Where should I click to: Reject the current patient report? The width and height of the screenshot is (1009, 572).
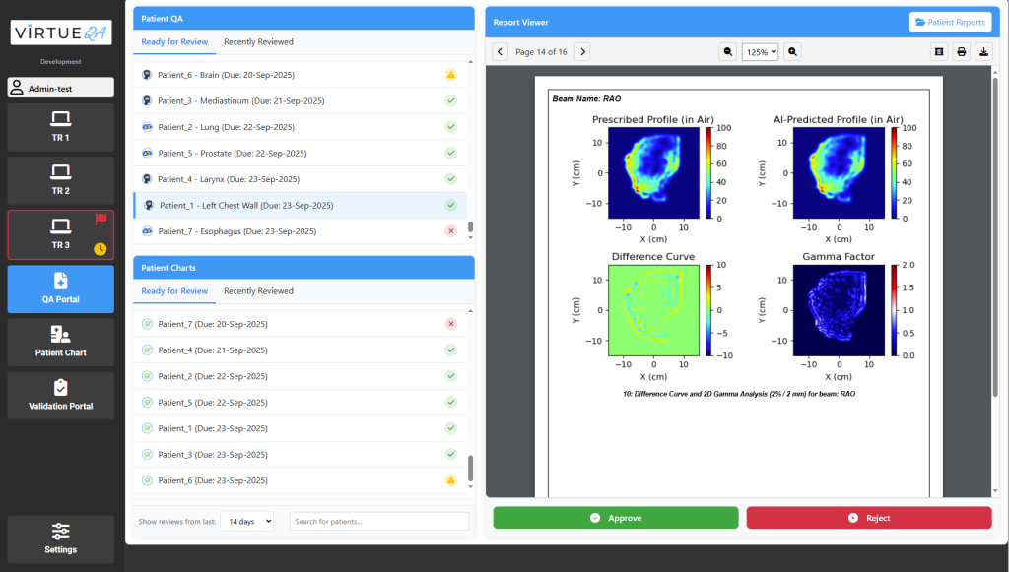pyautogui.click(x=868, y=518)
